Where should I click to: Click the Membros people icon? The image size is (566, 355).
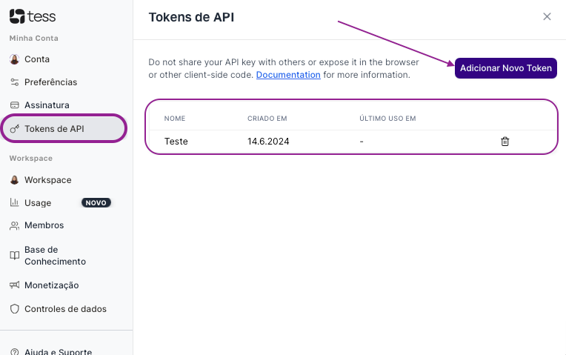click(x=14, y=225)
